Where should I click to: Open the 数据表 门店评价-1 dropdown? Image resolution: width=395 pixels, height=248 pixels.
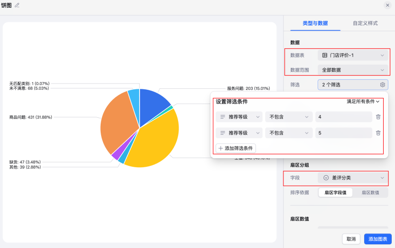point(353,56)
